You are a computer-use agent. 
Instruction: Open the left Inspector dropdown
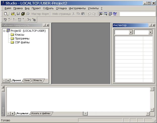tap(131, 32)
